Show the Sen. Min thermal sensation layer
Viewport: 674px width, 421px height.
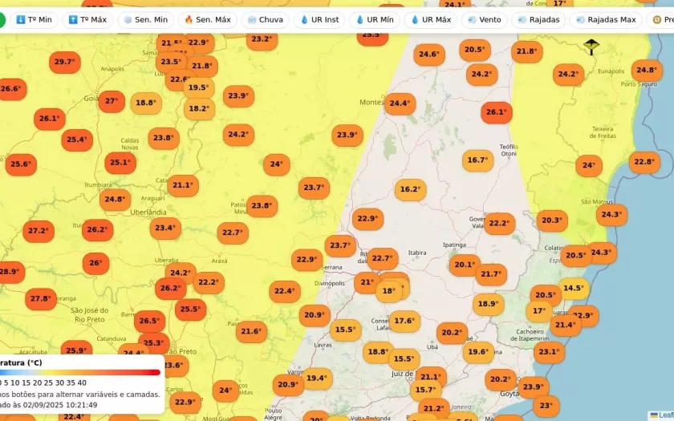click(145, 19)
